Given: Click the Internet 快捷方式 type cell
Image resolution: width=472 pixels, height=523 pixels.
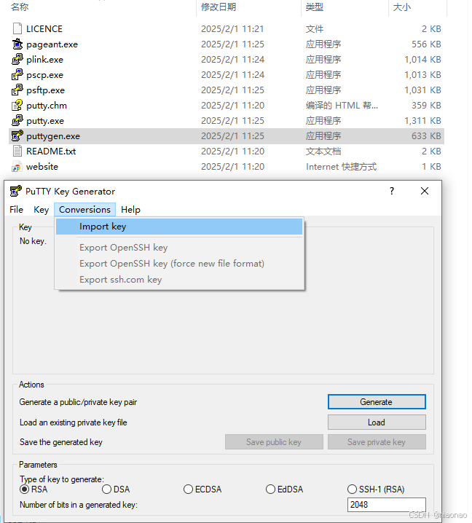Looking at the screenshot, I should (341, 167).
